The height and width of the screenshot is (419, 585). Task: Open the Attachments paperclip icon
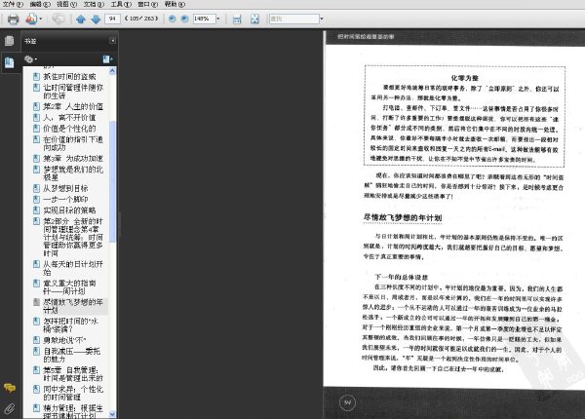pyautogui.click(x=10, y=409)
